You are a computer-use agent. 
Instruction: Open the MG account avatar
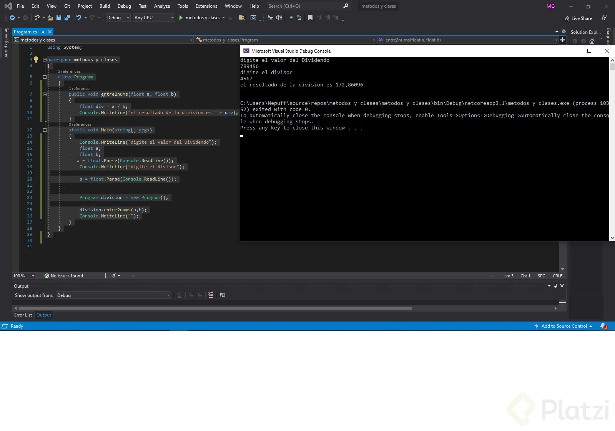551,6
